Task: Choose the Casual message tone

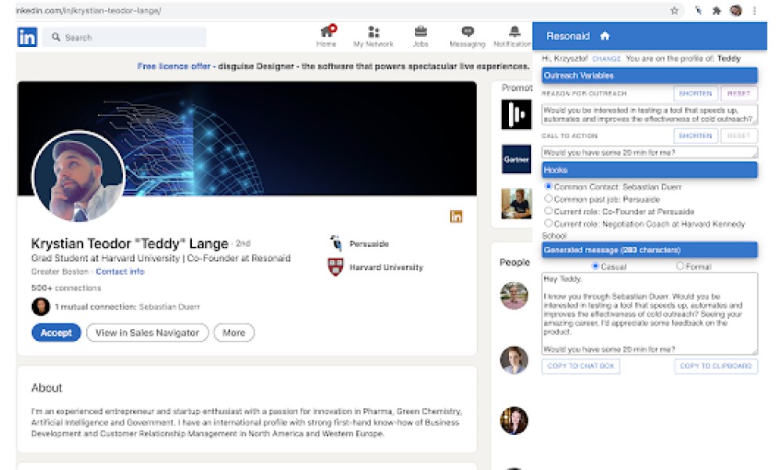Action: (x=595, y=266)
